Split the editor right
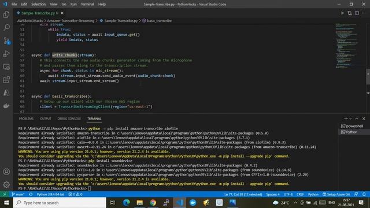 point(357,13)
